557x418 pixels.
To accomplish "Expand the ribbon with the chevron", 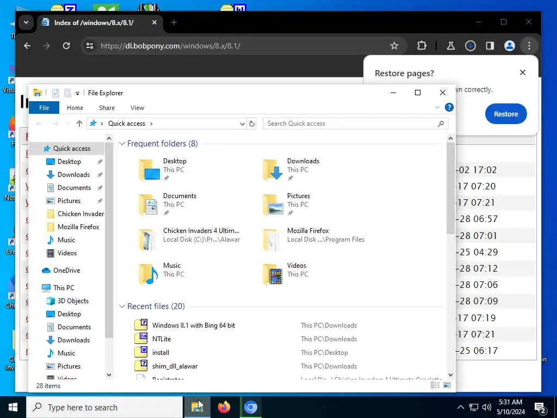I will (x=437, y=107).
